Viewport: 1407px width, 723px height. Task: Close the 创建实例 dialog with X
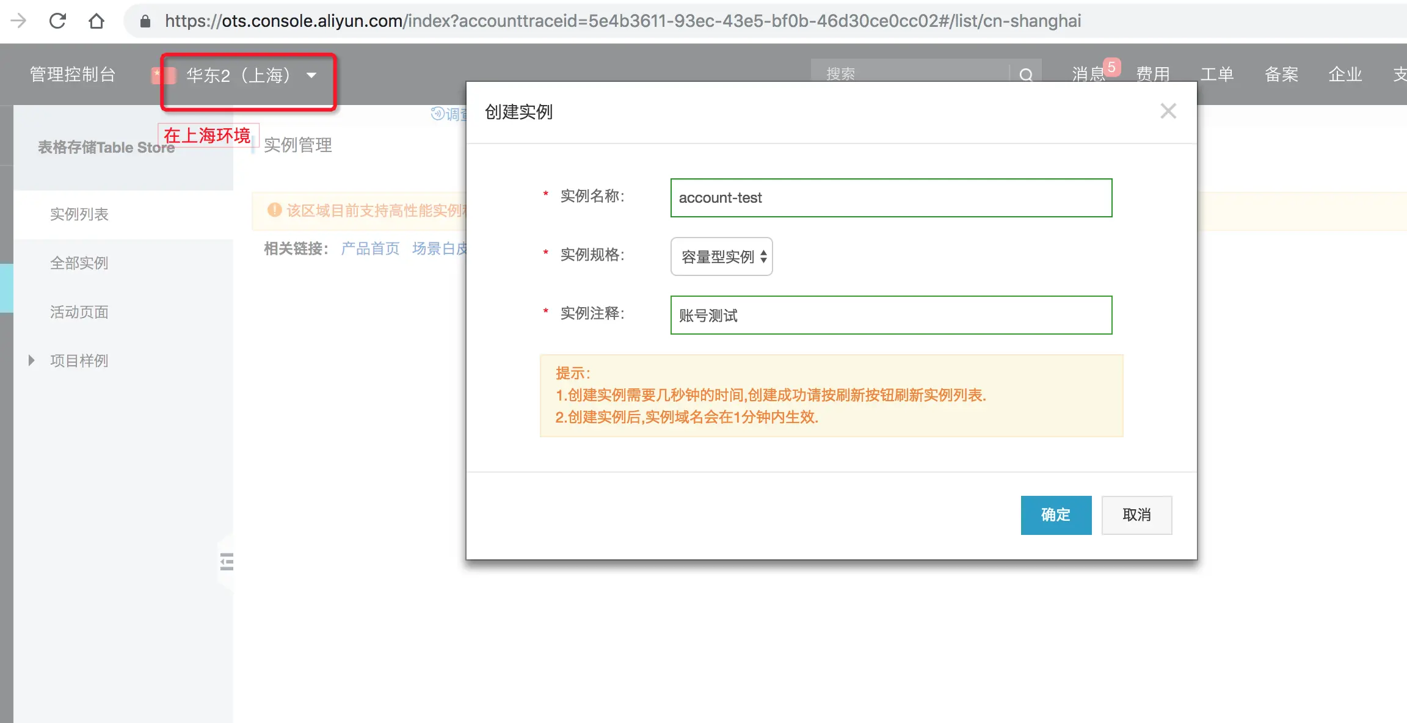point(1168,111)
